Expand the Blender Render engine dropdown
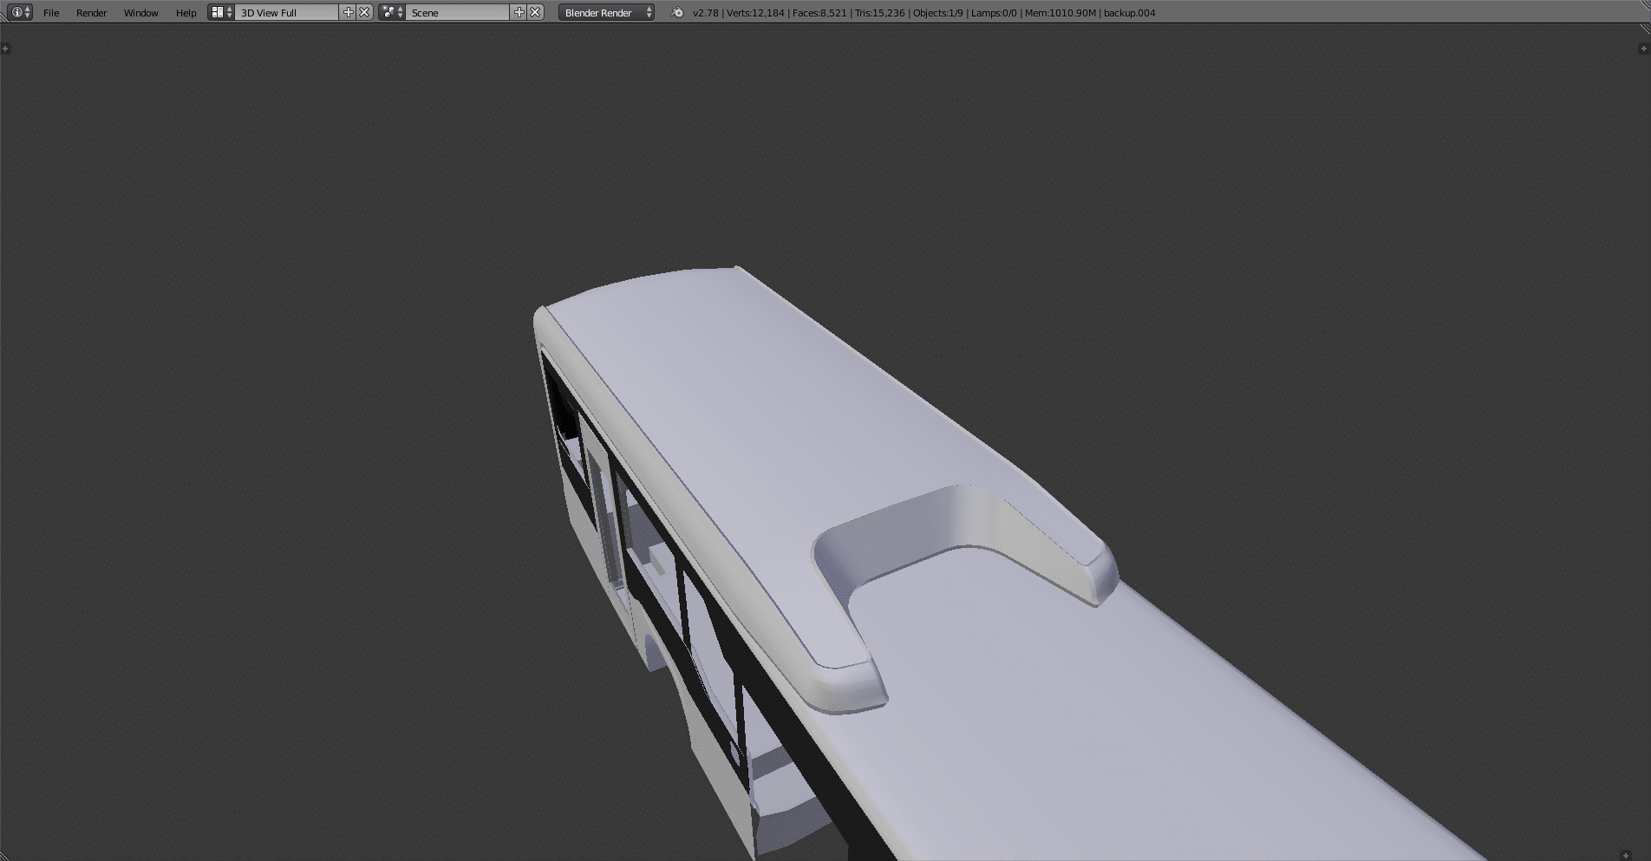 [x=606, y=13]
